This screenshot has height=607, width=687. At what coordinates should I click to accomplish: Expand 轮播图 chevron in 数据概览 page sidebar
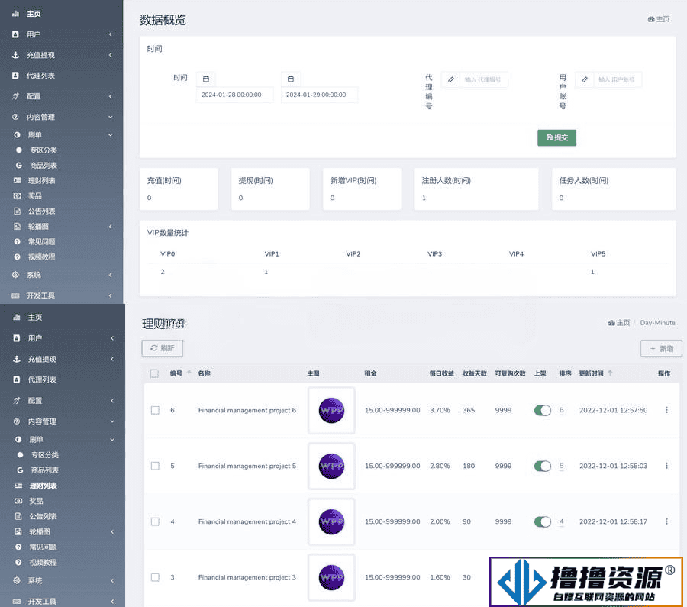pos(111,226)
